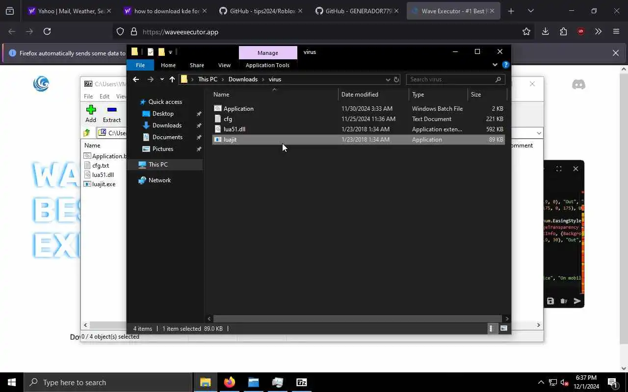Viewport: 628px width, 392px height.
Task: Open Firefox downloads panel icon
Action: pos(545,32)
